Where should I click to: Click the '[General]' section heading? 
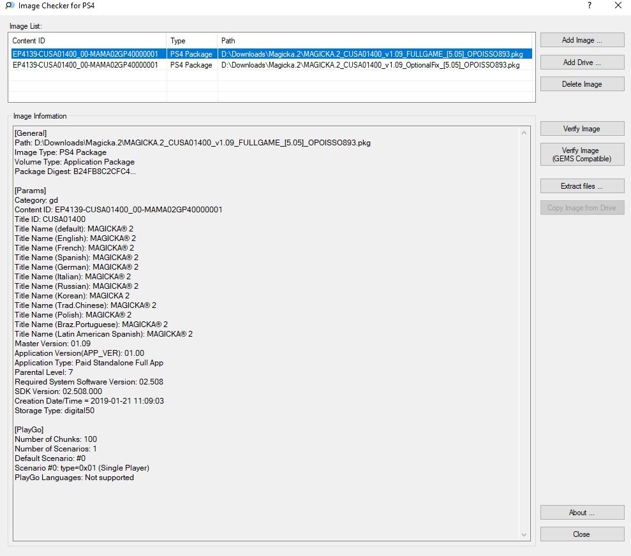point(31,133)
